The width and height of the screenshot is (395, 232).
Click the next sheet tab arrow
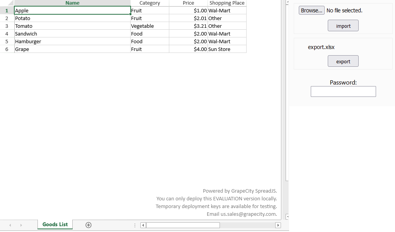pyautogui.click(x=21, y=225)
